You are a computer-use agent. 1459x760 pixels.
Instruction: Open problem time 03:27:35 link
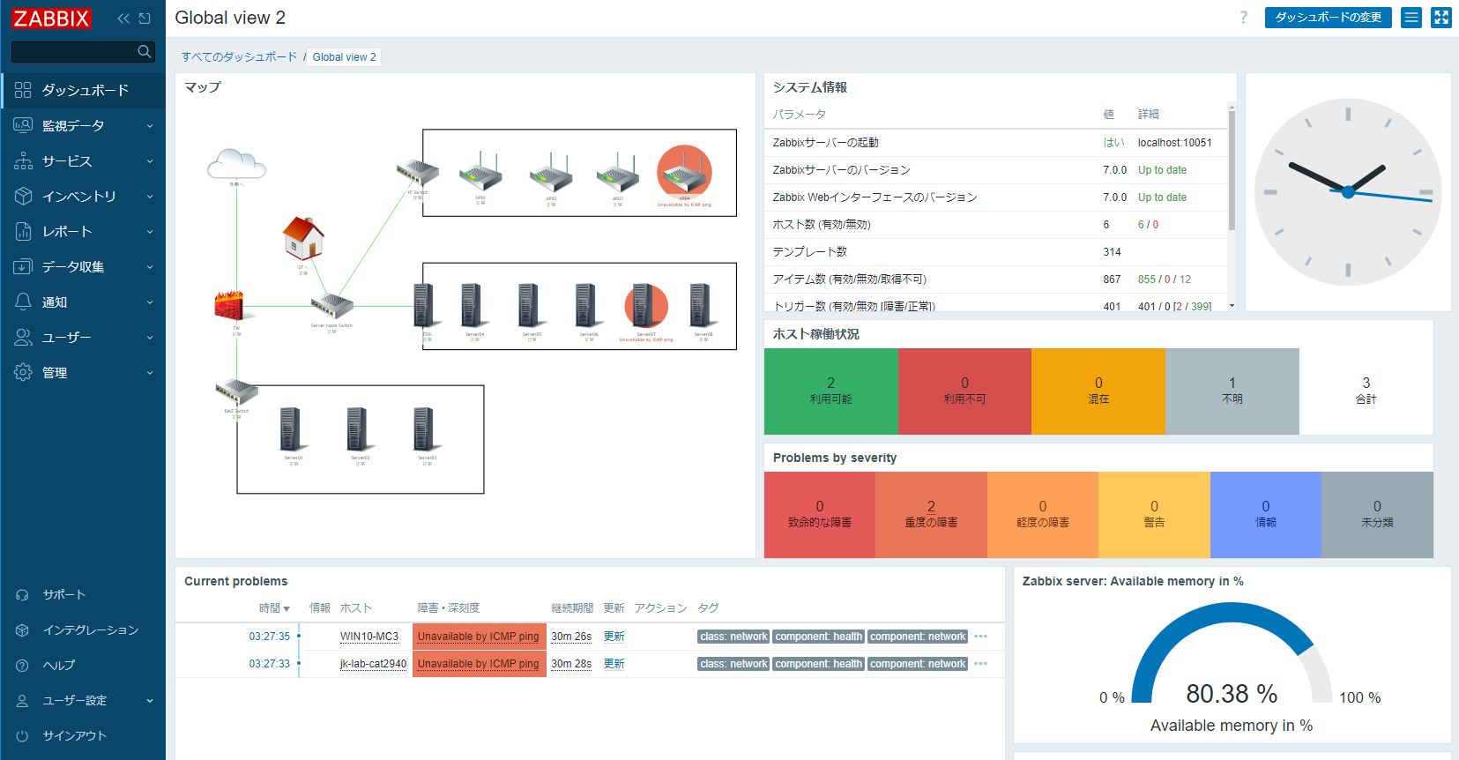click(x=270, y=637)
